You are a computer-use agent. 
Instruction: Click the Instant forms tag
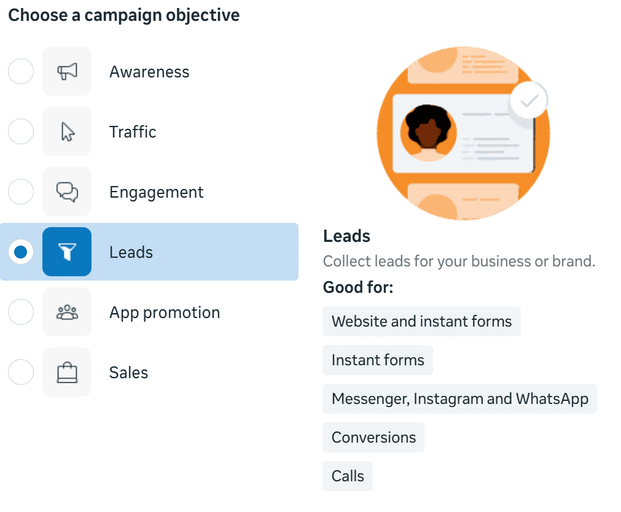(378, 360)
